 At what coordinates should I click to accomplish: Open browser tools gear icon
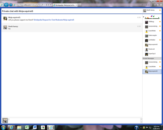pos(161,5)
